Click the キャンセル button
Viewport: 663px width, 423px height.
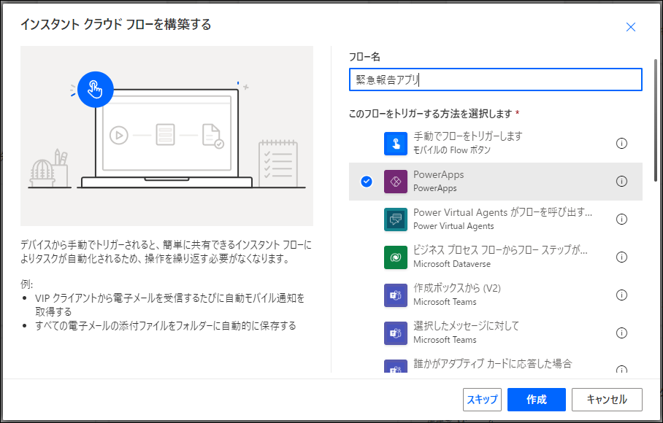(x=607, y=400)
